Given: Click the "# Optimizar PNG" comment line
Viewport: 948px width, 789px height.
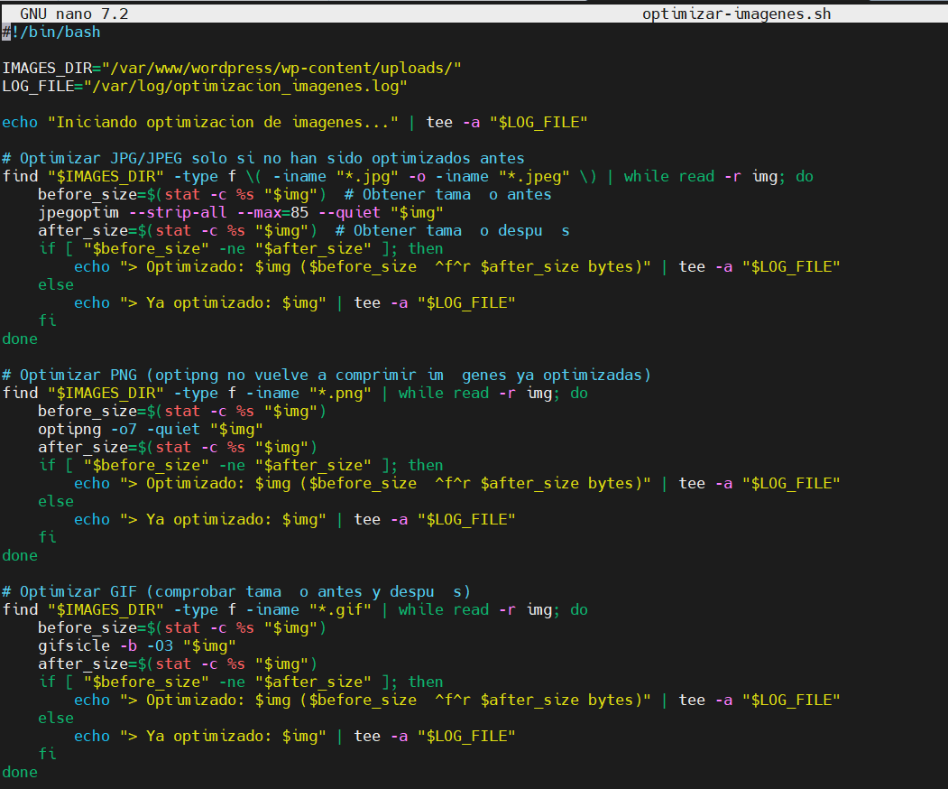Looking at the screenshot, I should tap(326, 375).
